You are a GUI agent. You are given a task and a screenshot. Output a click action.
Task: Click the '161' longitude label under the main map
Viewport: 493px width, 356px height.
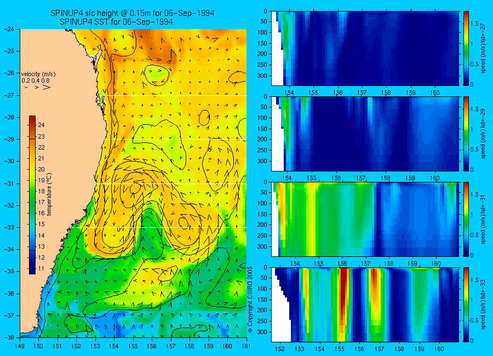246,346
